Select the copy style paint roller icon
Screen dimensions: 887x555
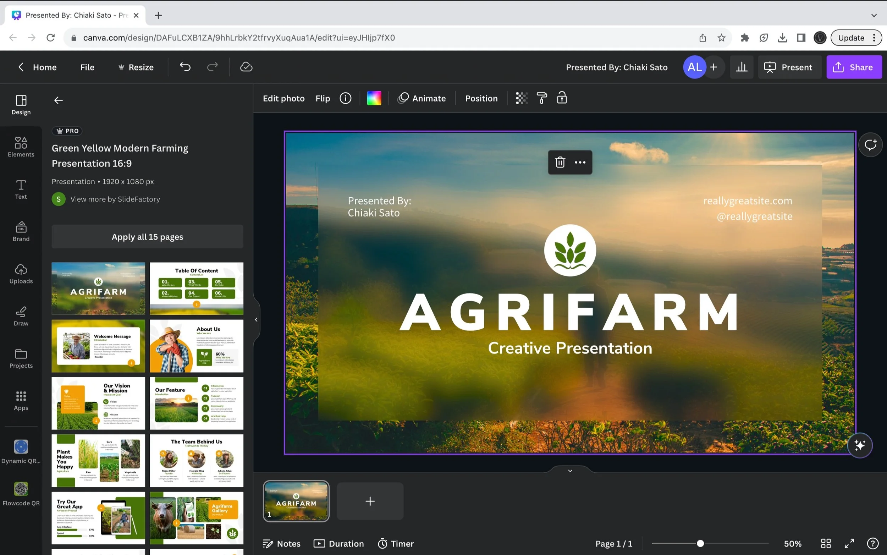[x=542, y=98]
